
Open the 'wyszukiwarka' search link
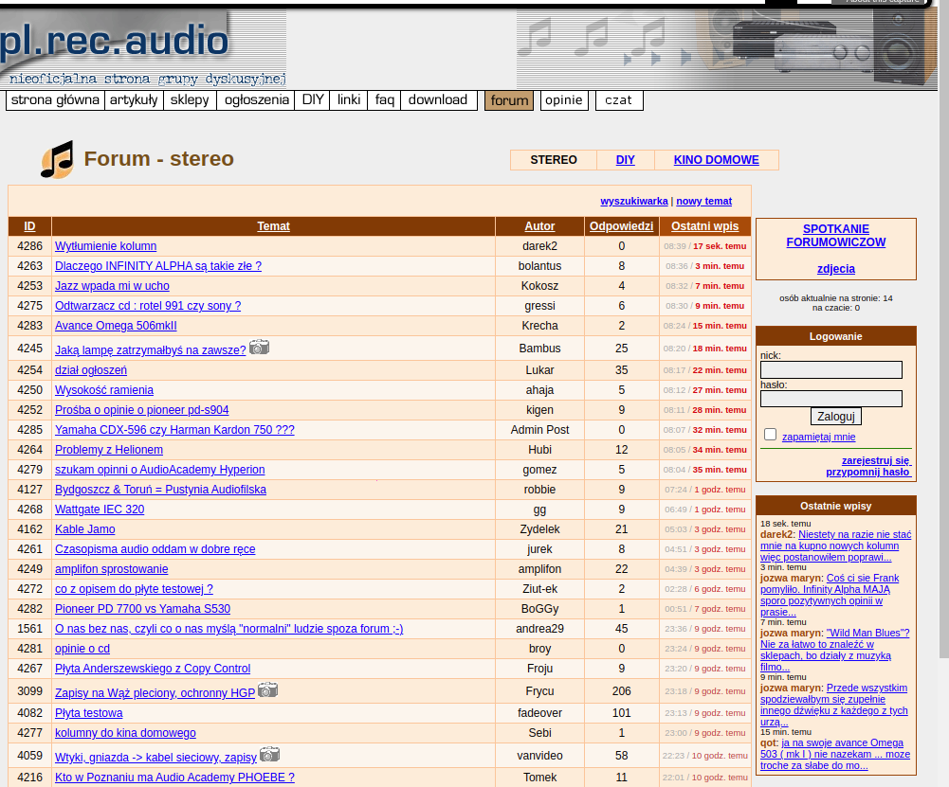pyautogui.click(x=634, y=202)
